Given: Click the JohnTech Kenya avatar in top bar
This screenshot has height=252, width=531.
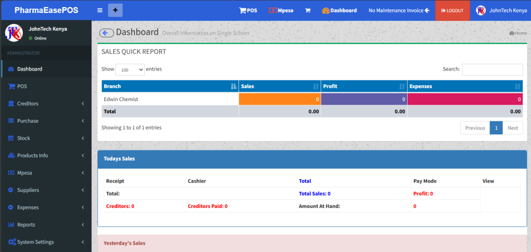Looking at the screenshot, I should [481, 10].
